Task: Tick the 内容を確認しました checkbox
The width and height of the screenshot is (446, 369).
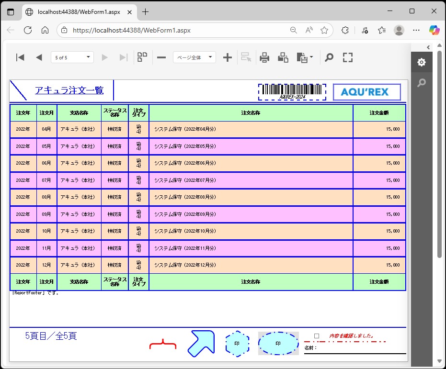Action: pyautogui.click(x=317, y=336)
